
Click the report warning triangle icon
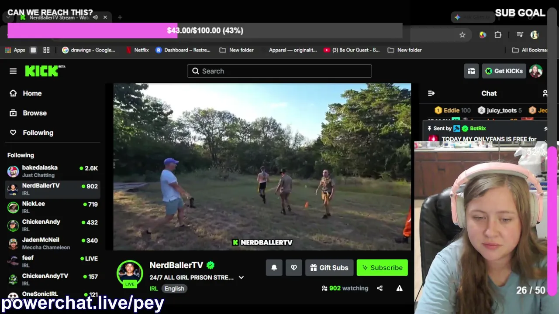click(x=399, y=288)
